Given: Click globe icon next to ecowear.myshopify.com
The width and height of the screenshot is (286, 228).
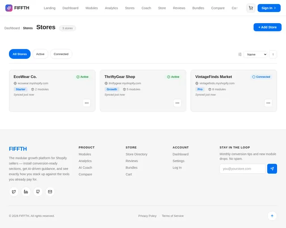Looking at the screenshot, I should tap(15, 83).
